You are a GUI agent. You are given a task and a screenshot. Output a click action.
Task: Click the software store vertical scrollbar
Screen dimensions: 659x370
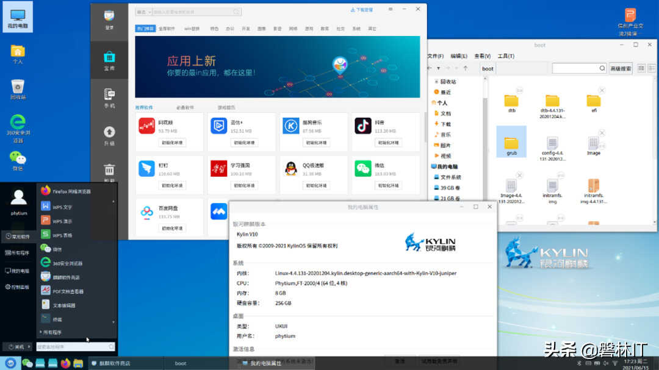[425, 126]
